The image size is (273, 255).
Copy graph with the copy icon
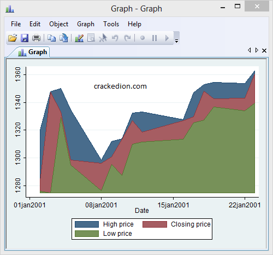[x=51, y=38]
